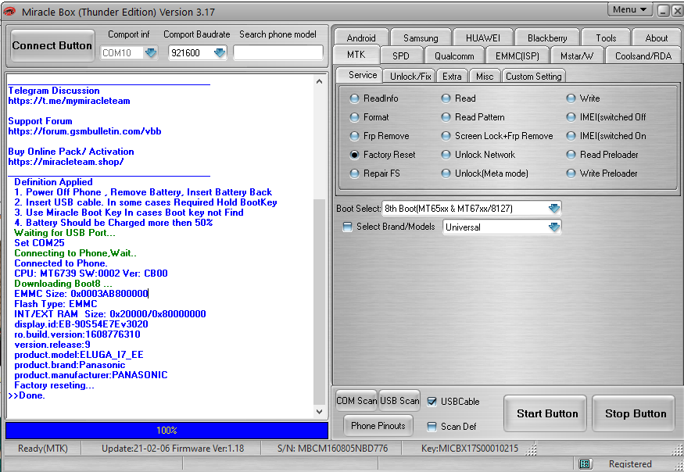Image resolution: width=684 pixels, height=472 pixels.
Task: Open the EMMC(ISP) tab
Action: [517, 55]
